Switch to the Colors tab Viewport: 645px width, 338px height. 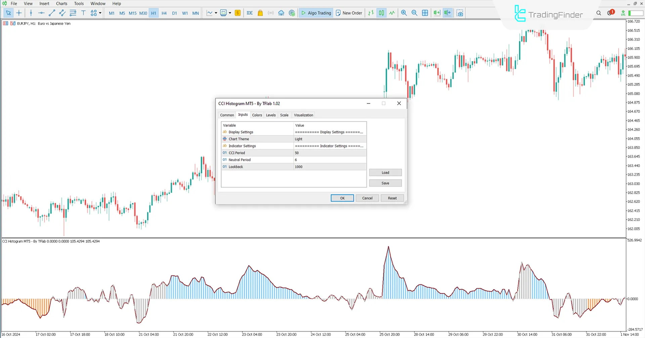[x=257, y=115]
